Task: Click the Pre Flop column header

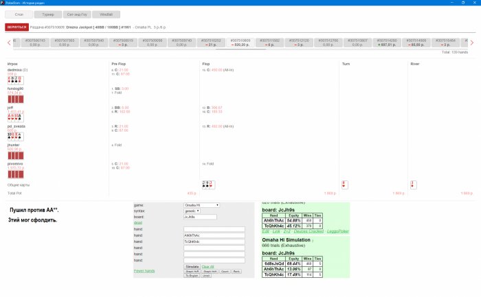Action: click(119, 64)
